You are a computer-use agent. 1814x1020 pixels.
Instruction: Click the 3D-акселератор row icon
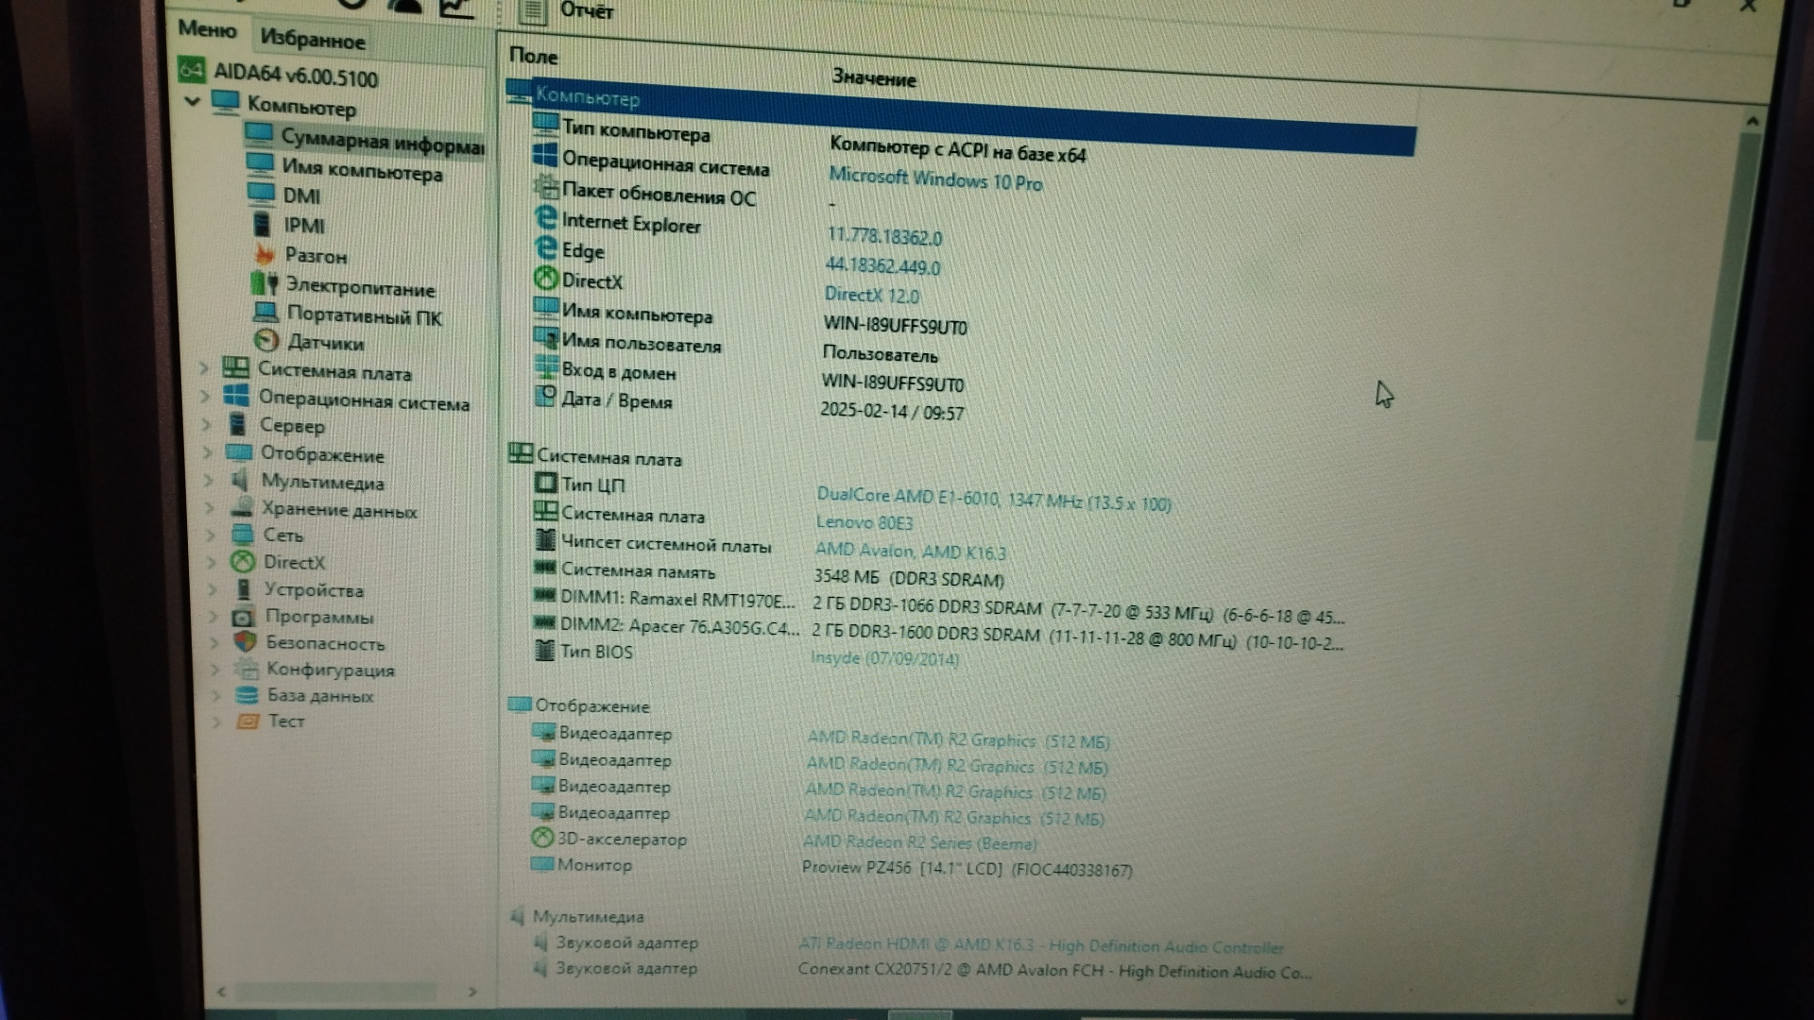click(542, 837)
